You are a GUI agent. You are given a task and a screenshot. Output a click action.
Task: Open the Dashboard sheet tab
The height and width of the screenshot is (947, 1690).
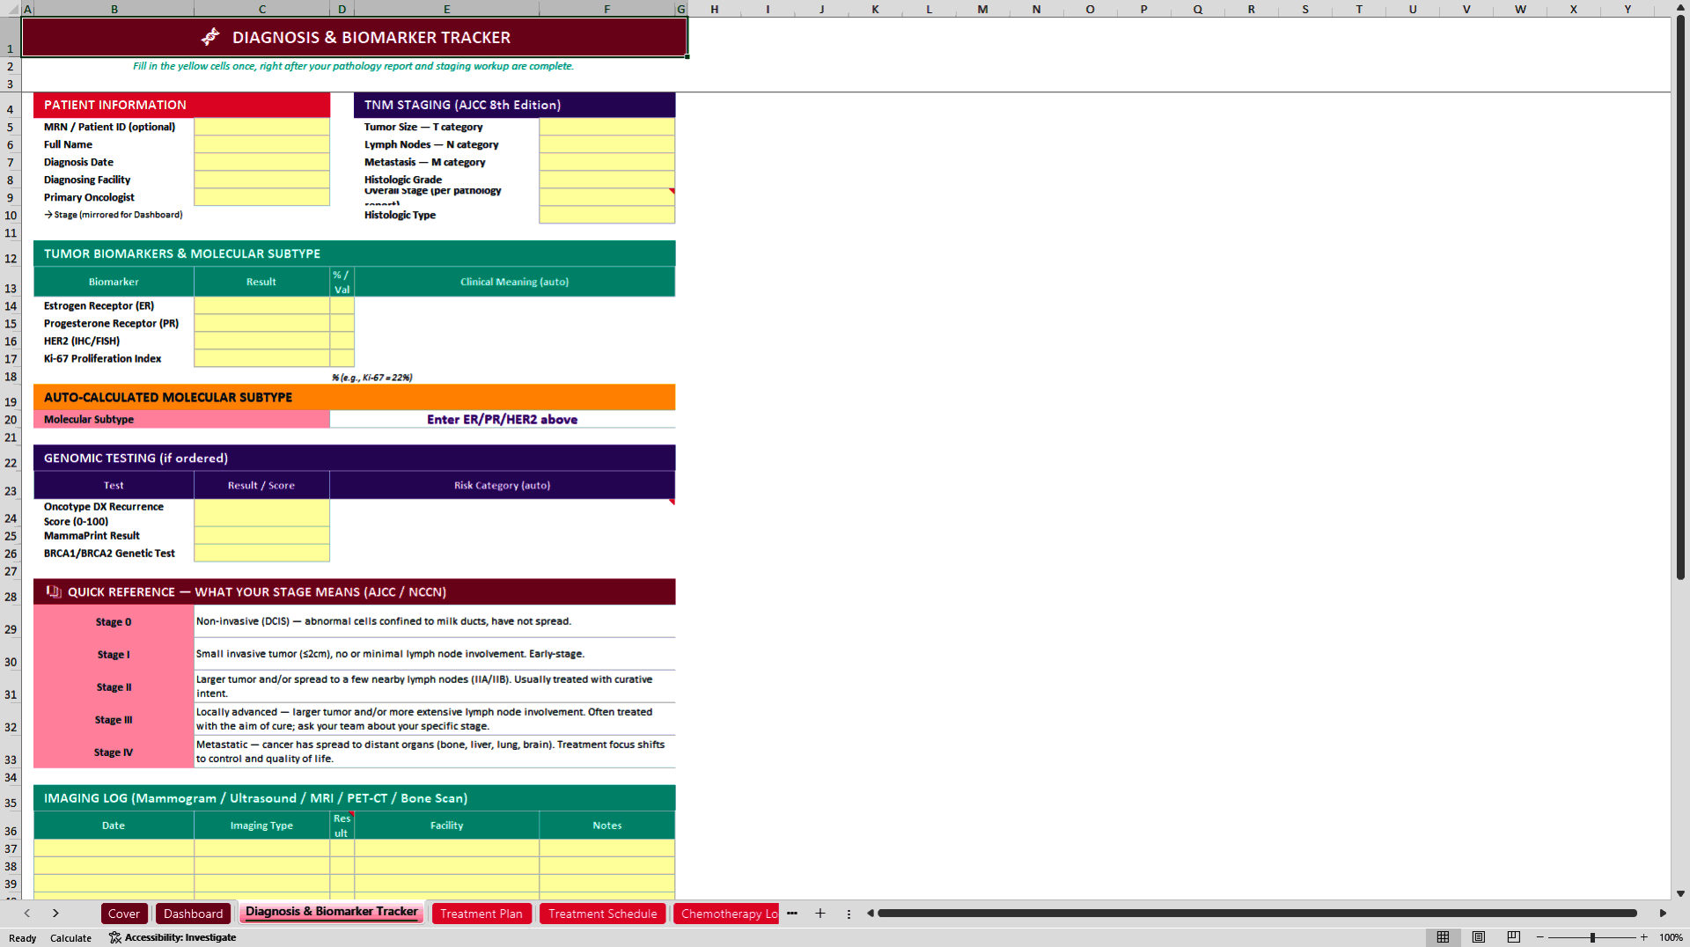point(194,914)
